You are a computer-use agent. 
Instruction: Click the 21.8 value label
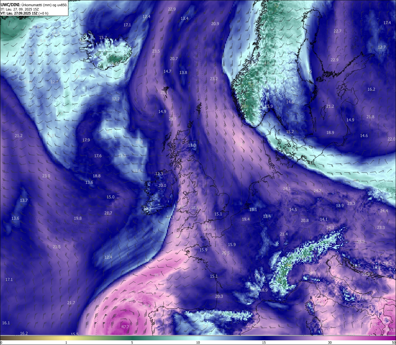[370, 117]
